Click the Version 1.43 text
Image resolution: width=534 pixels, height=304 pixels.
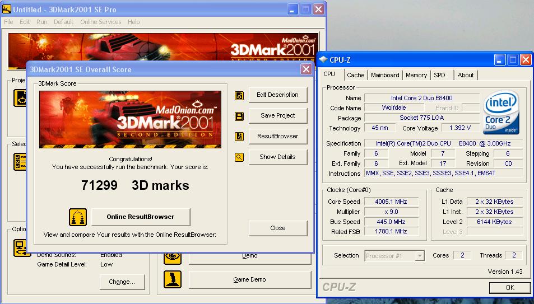pos(505,272)
